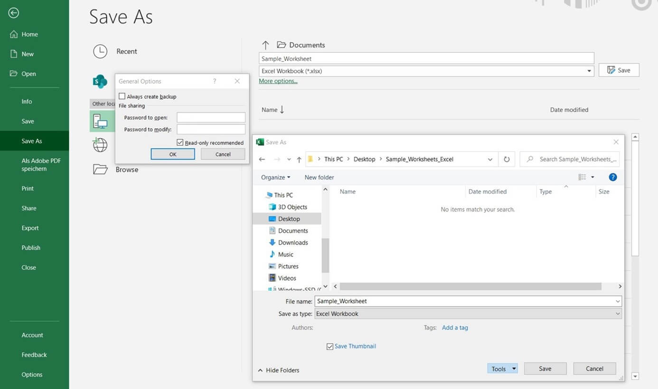Click the Add a Place globe icon
658x389 pixels.
click(x=100, y=145)
